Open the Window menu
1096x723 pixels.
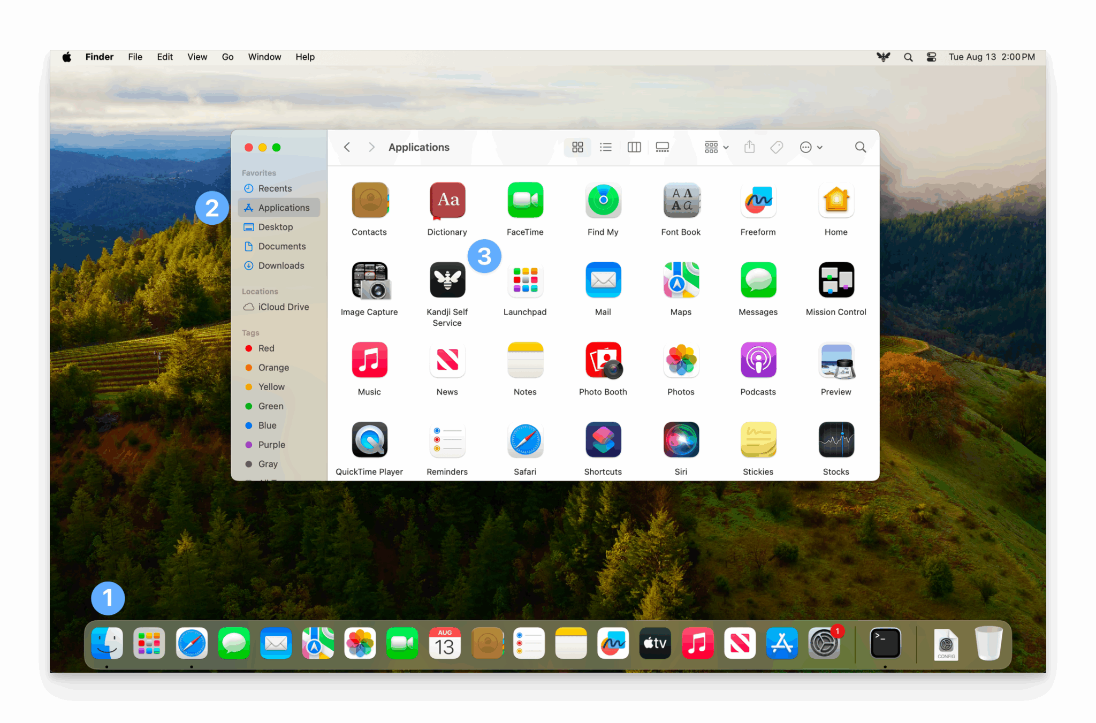264,56
